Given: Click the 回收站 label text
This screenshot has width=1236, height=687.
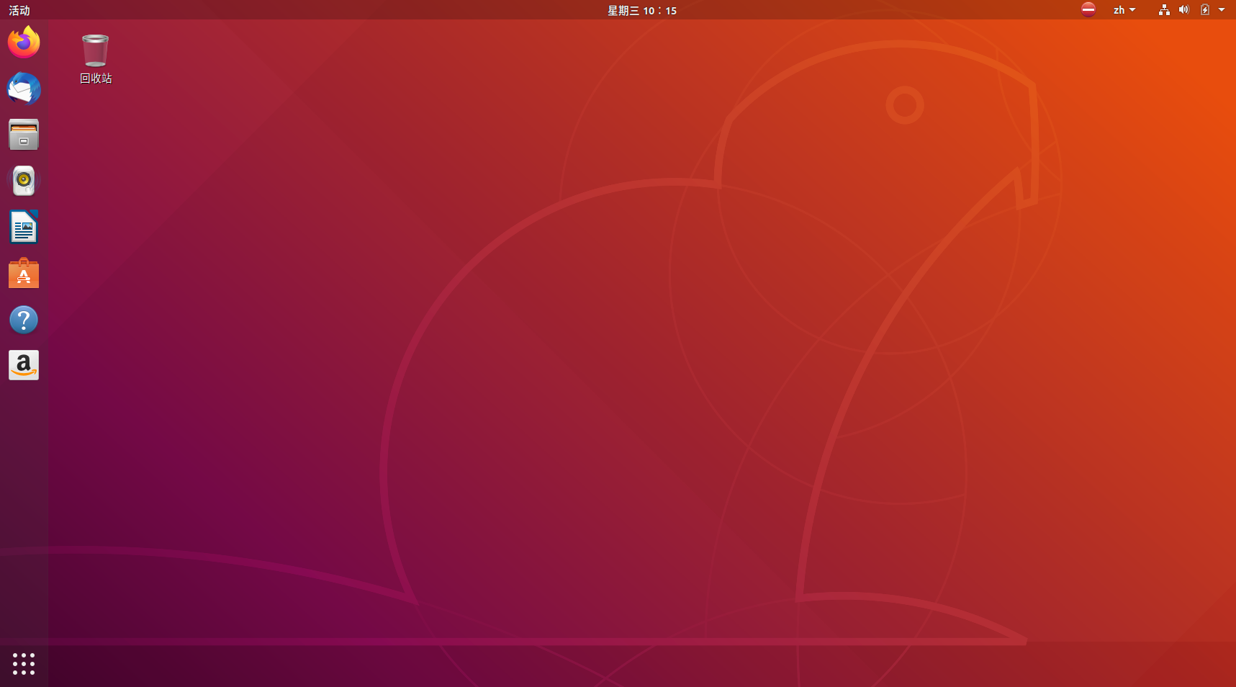Looking at the screenshot, I should click(96, 78).
